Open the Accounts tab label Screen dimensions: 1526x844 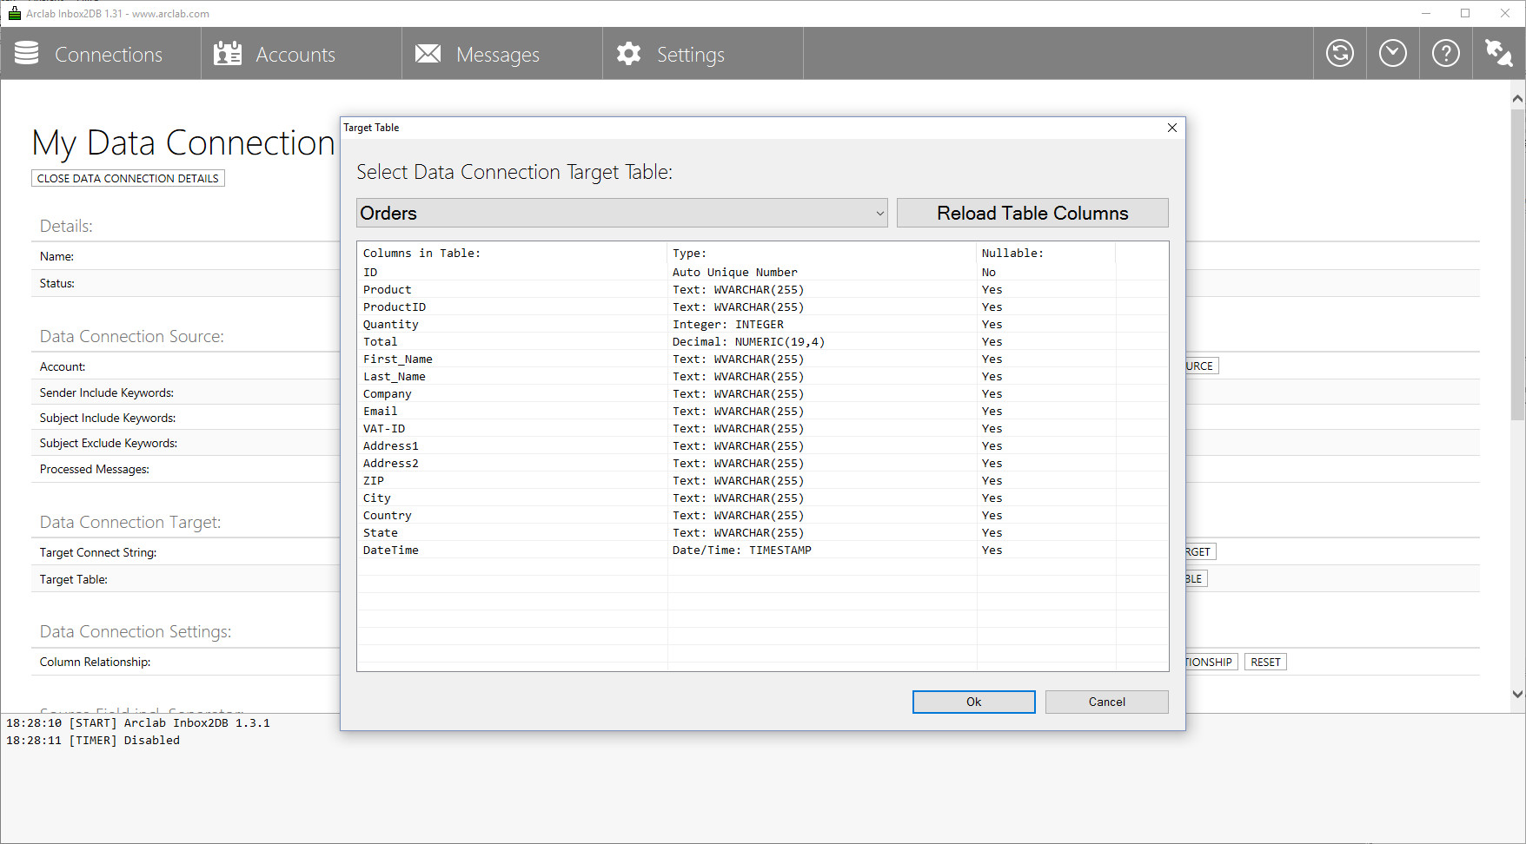coord(295,55)
